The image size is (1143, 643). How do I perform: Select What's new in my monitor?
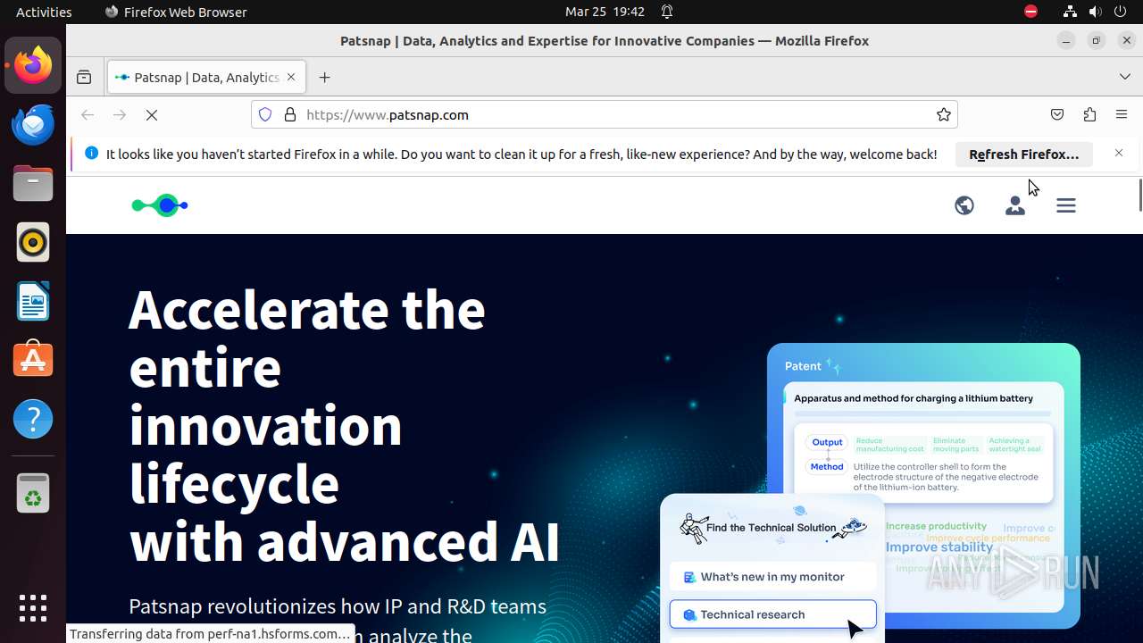pyautogui.click(x=773, y=577)
